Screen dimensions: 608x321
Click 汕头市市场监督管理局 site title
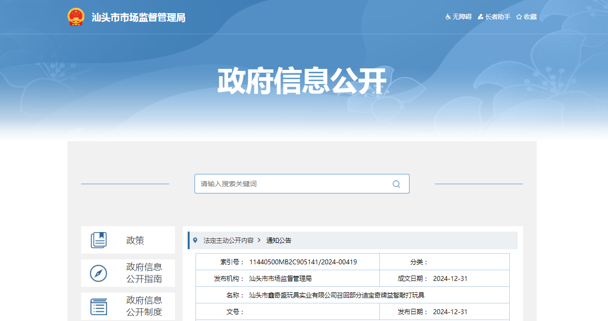(139, 18)
